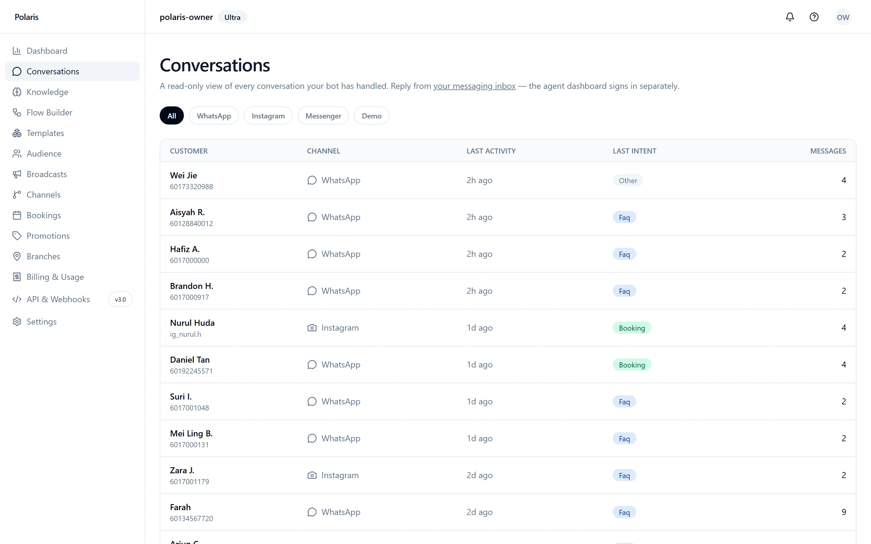Image resolution: width=871 pixels, height=544 pixels.
Task: Click the v3.0 version badge
Action: [120, 299]
